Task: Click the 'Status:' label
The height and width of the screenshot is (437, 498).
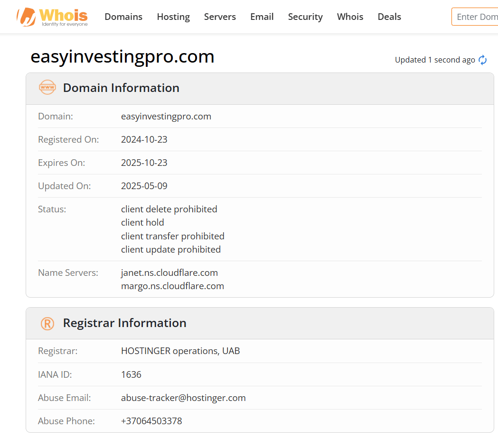Action: [x=52, y=209]
